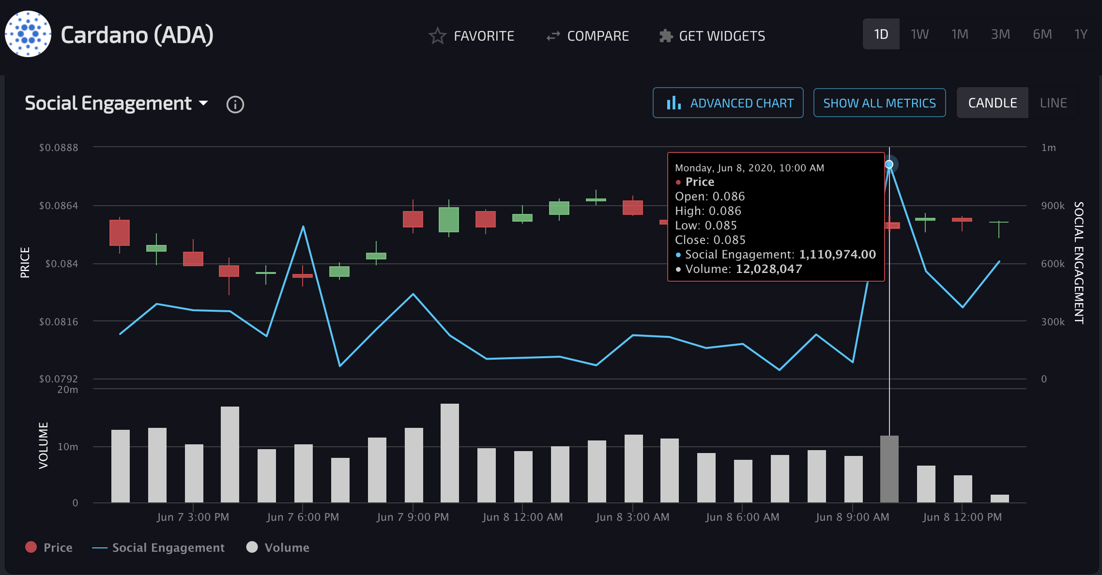
Task: Select the 6M time range tab
Action: 1042,34
